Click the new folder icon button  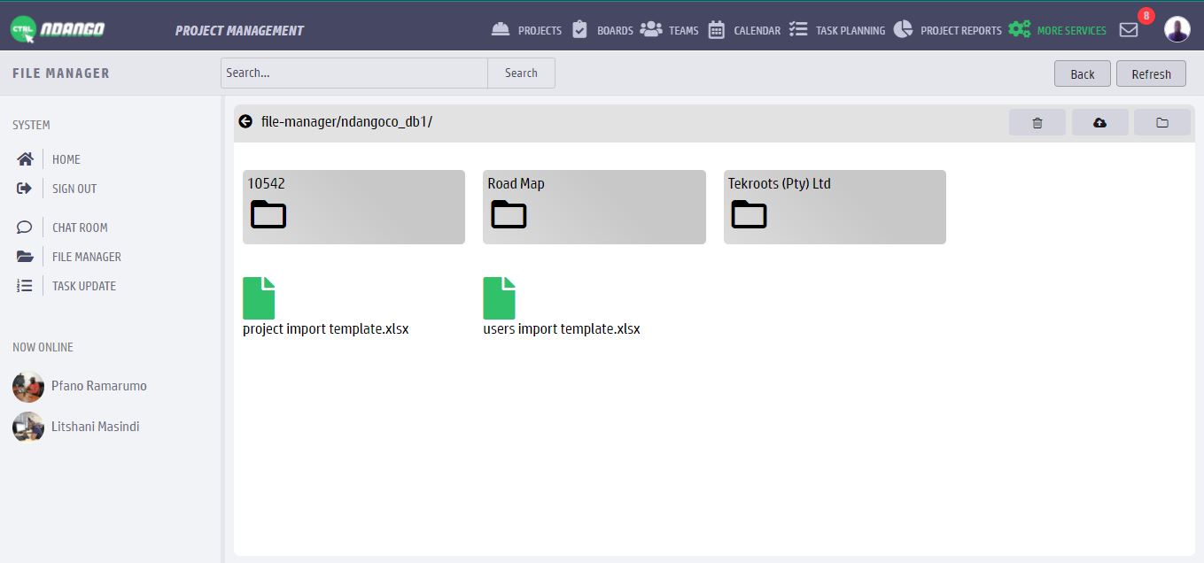point(1161,123)
